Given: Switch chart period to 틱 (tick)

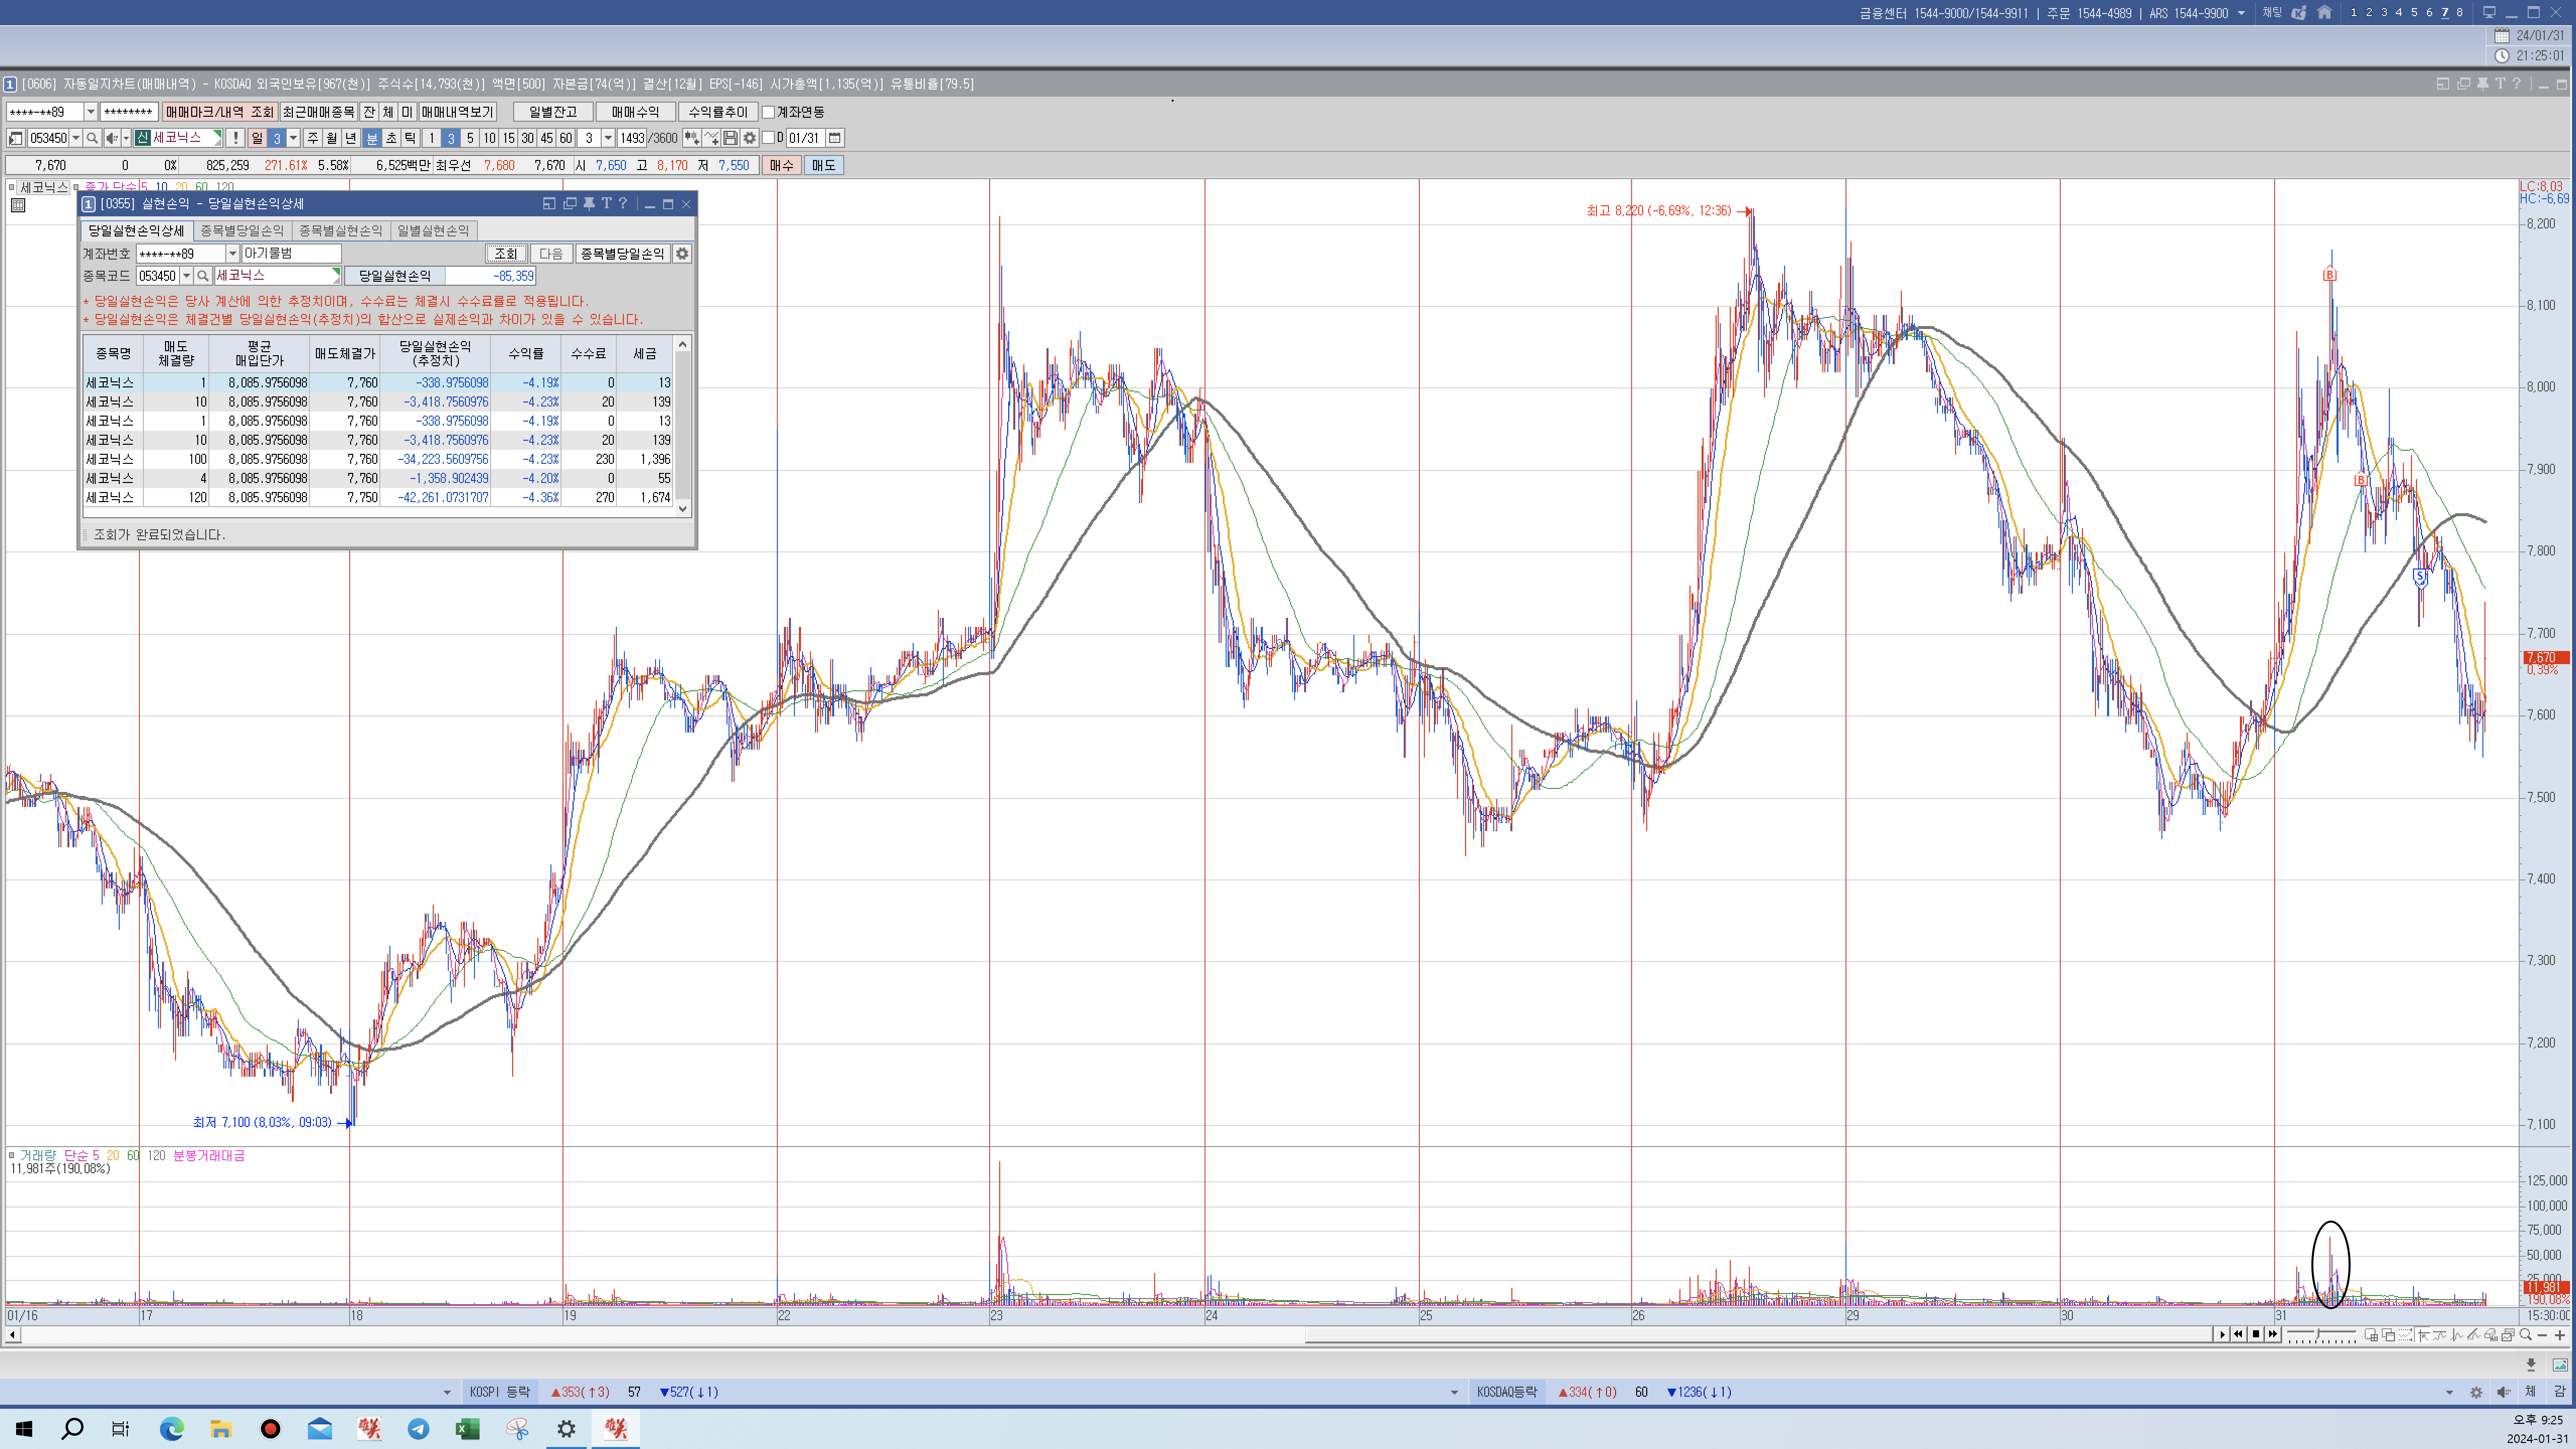Looking at the screenshot, I should 410,138.
